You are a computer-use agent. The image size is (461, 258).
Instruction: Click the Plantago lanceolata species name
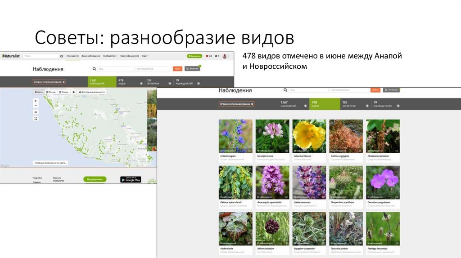coord(378,249)
